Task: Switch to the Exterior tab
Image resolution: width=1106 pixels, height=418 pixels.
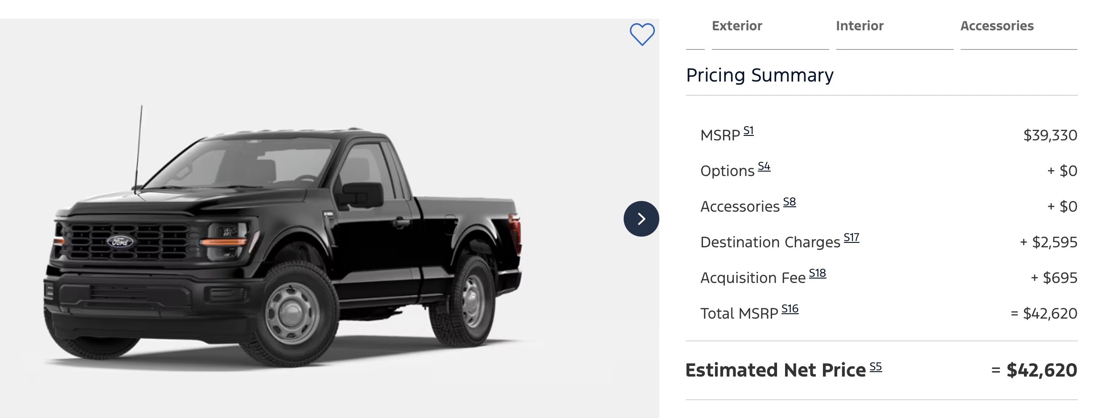Action: [x=737, y=26]
